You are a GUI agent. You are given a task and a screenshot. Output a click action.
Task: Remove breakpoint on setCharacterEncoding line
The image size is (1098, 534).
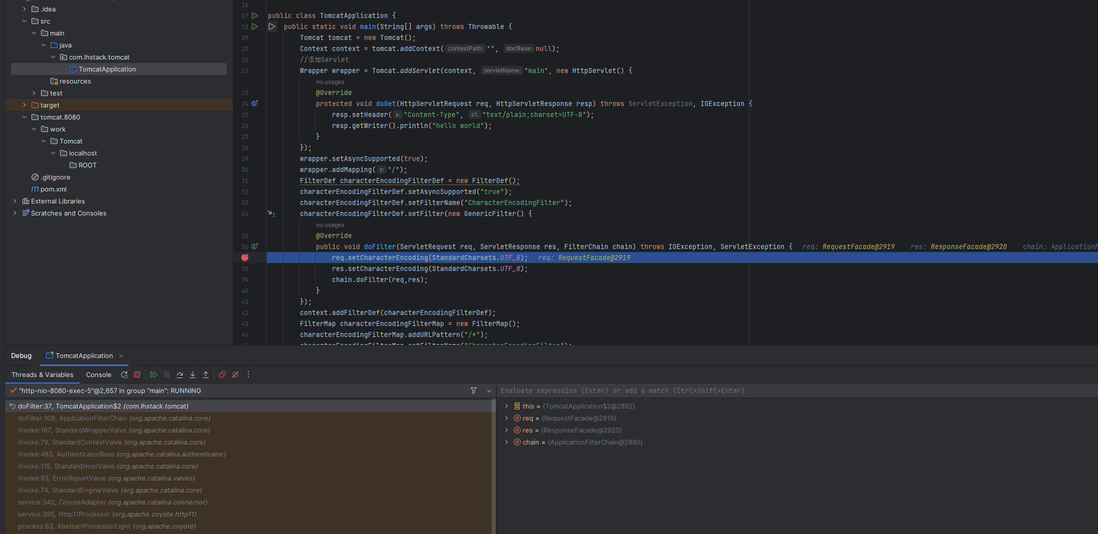(245, 257)
